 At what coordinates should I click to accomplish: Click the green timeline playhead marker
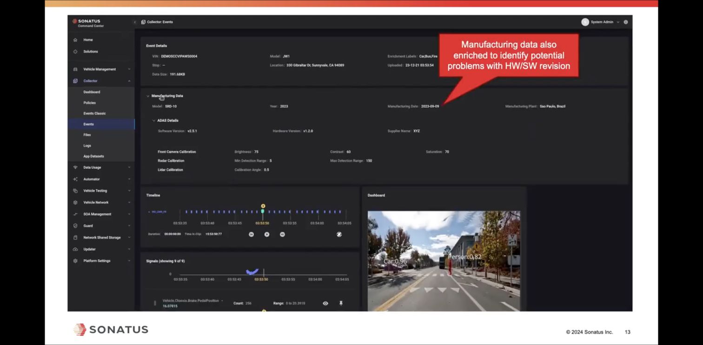(x=263, y=212)
